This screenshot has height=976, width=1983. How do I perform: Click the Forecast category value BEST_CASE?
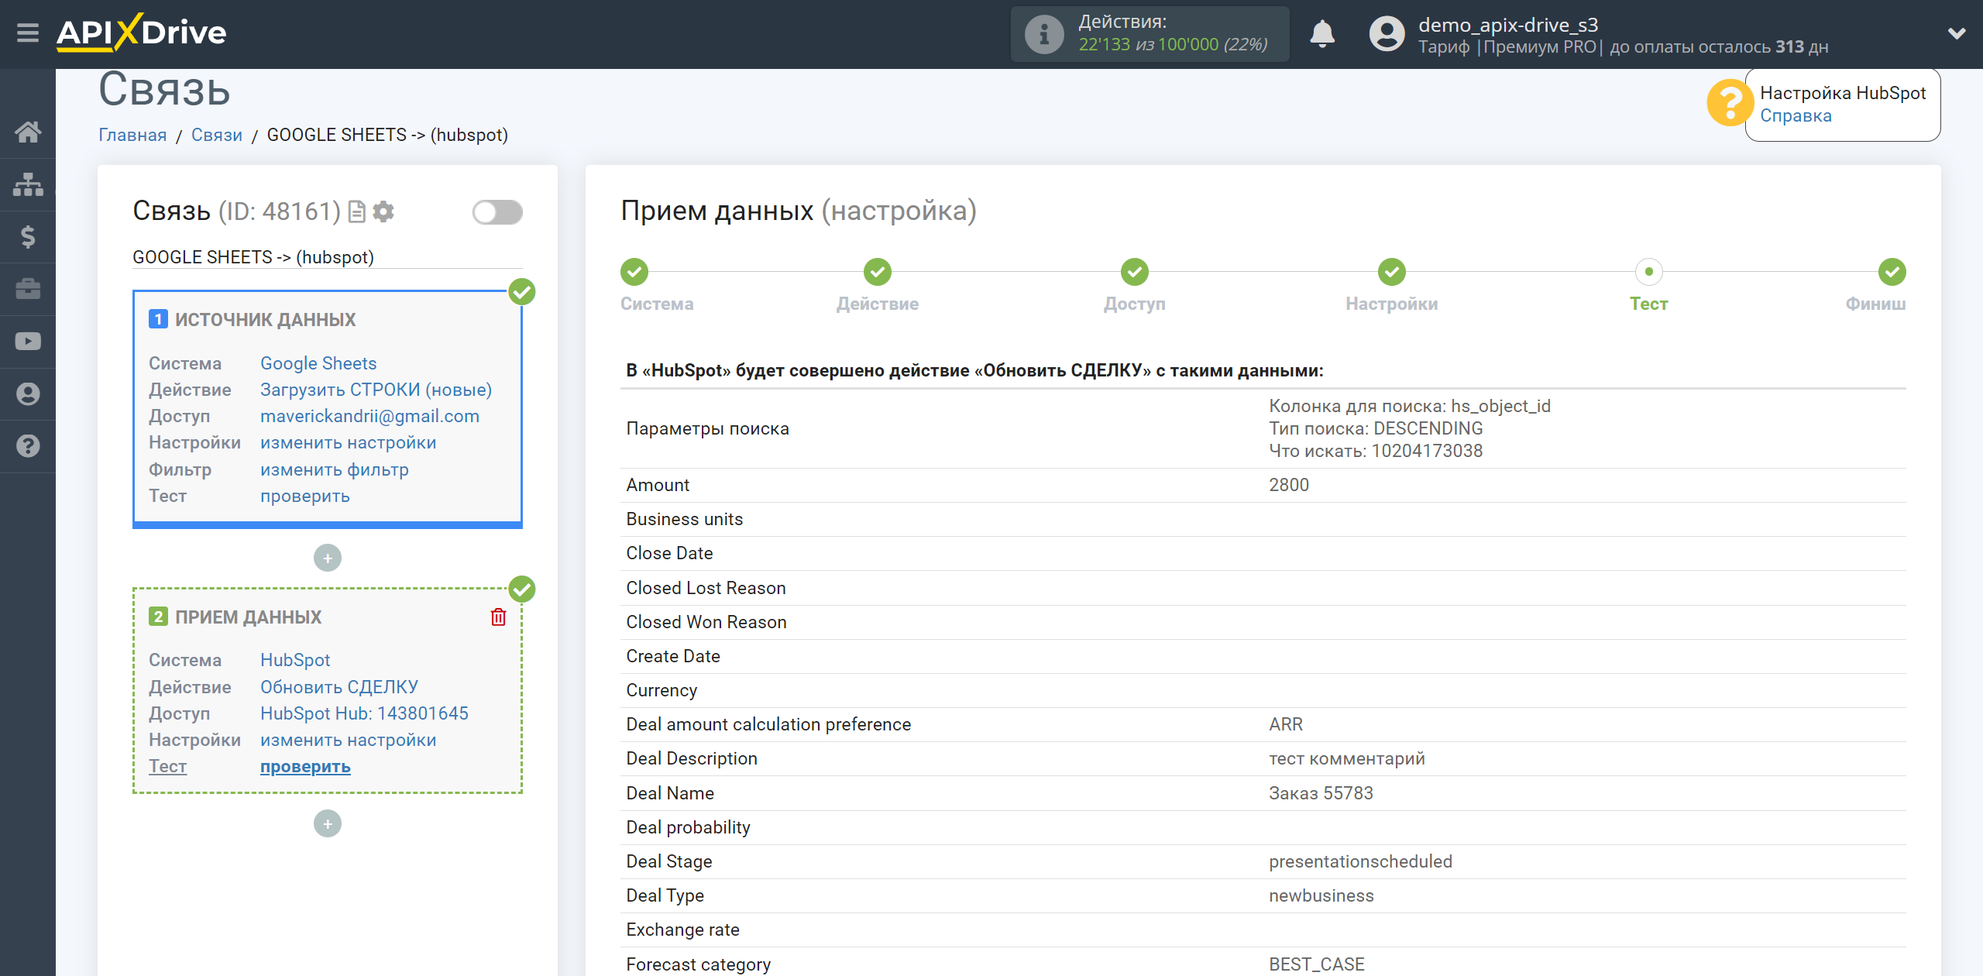[x=1317, y=964]
